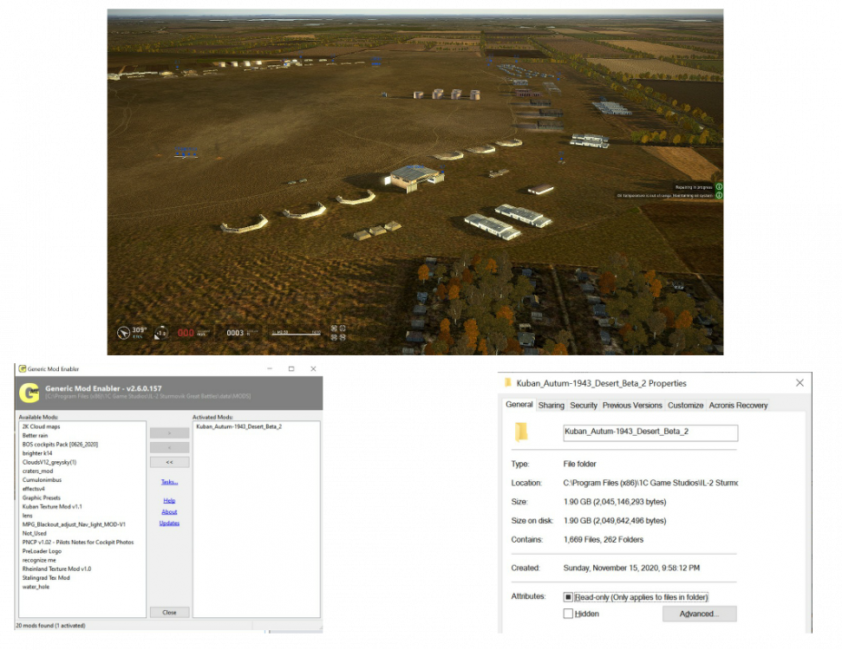
Task: Click the throttle bar in the HUD
Action: [x=293, y=333]
